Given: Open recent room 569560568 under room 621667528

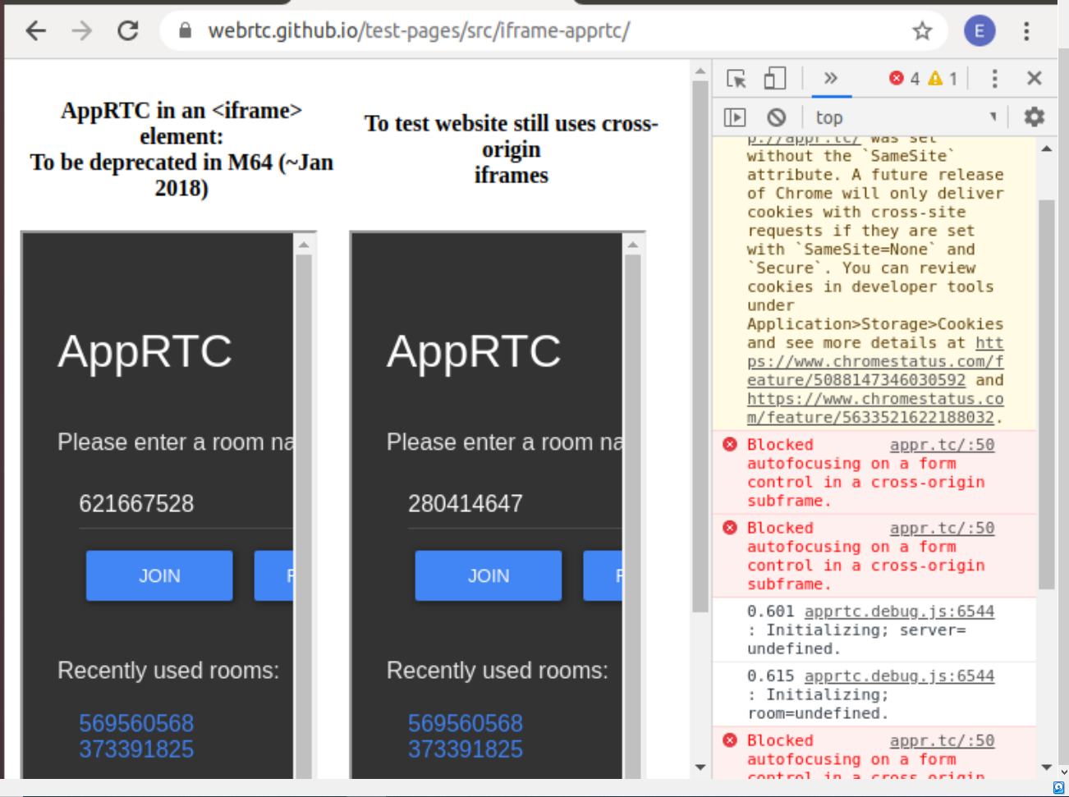Looking at the screenshot, I should pyautogui.click(x=136, y=723).
